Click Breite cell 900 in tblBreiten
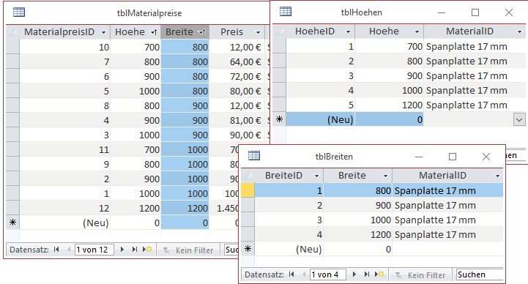 [x=357, y=205]
